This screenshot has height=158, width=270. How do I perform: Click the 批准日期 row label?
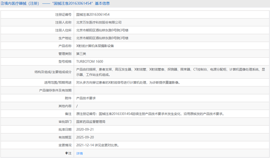tap(65, 130)
